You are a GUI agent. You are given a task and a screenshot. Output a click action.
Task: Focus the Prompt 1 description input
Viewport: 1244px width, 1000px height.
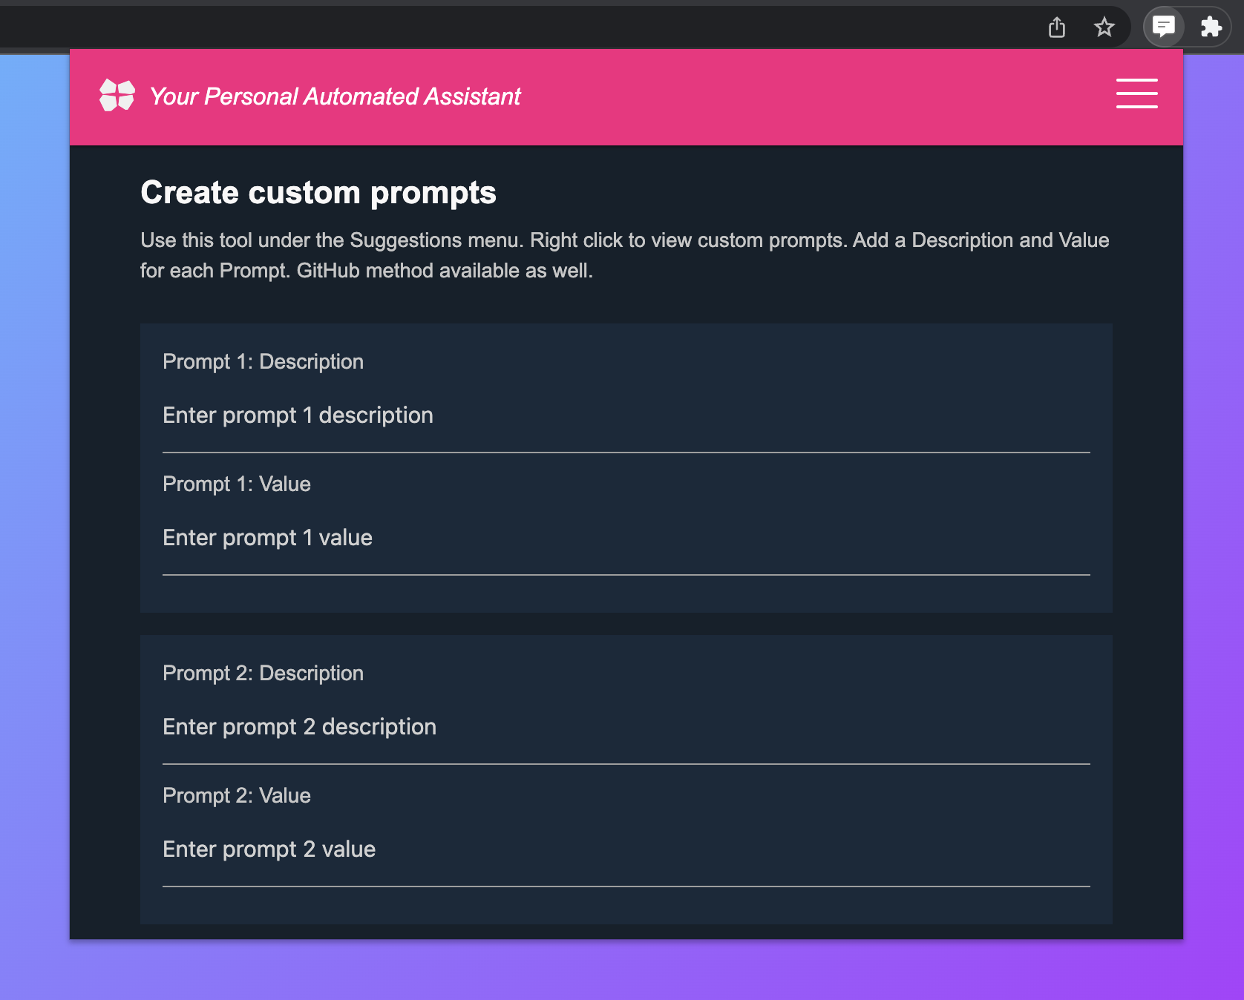(x=626, y=416)
